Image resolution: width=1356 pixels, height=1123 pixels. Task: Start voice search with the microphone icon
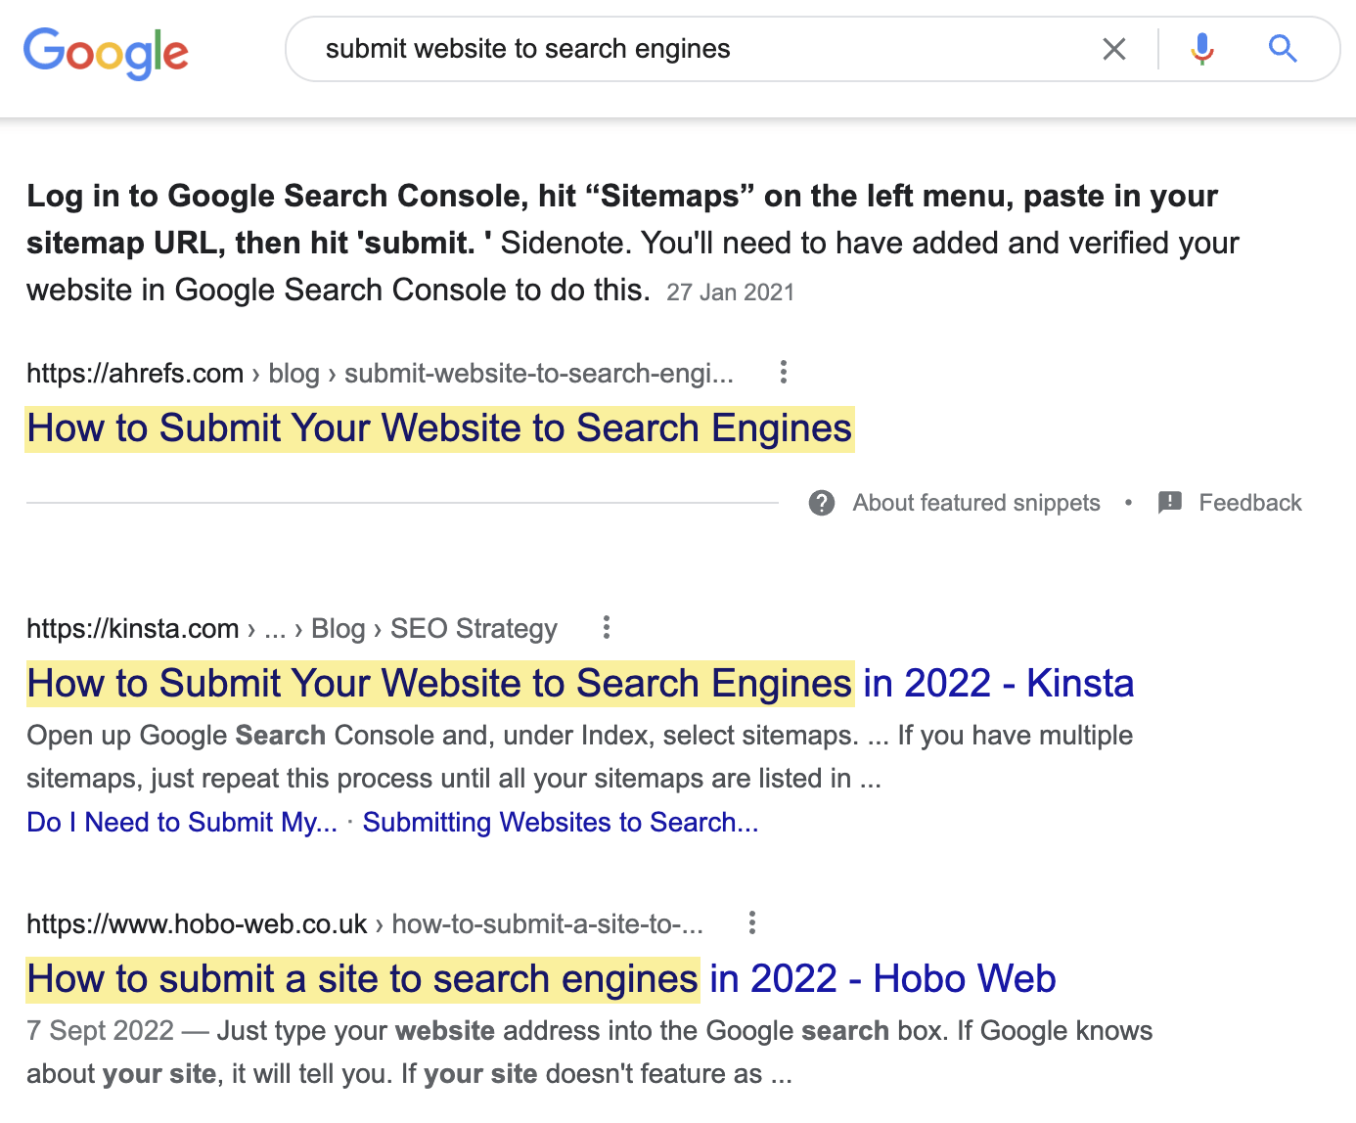[1201, 48]
